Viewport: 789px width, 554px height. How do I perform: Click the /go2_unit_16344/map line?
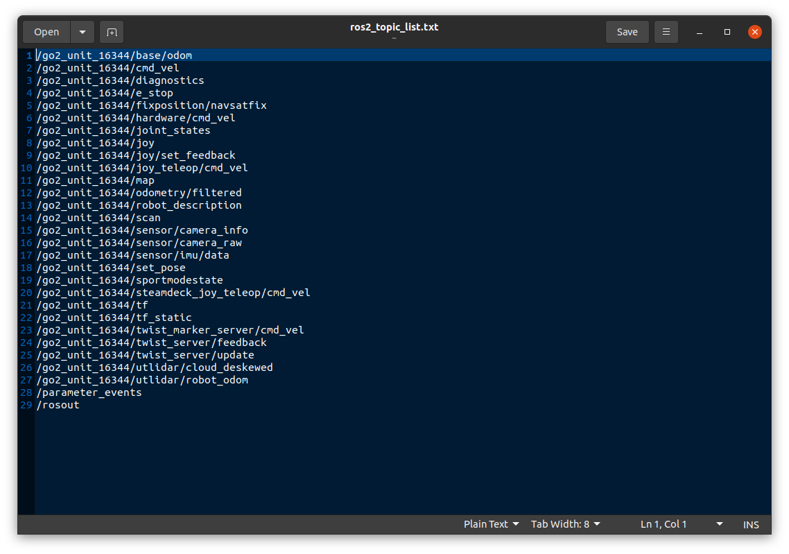[x=96, y=180]
